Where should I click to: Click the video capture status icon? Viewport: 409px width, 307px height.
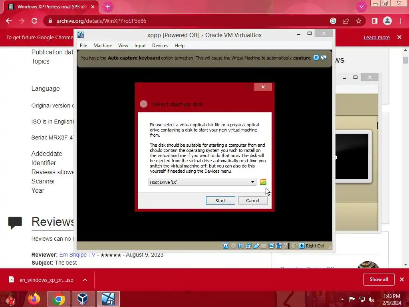(x=279, y=246)
